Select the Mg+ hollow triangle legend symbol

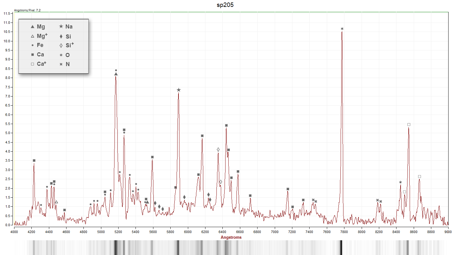[32, 36]
